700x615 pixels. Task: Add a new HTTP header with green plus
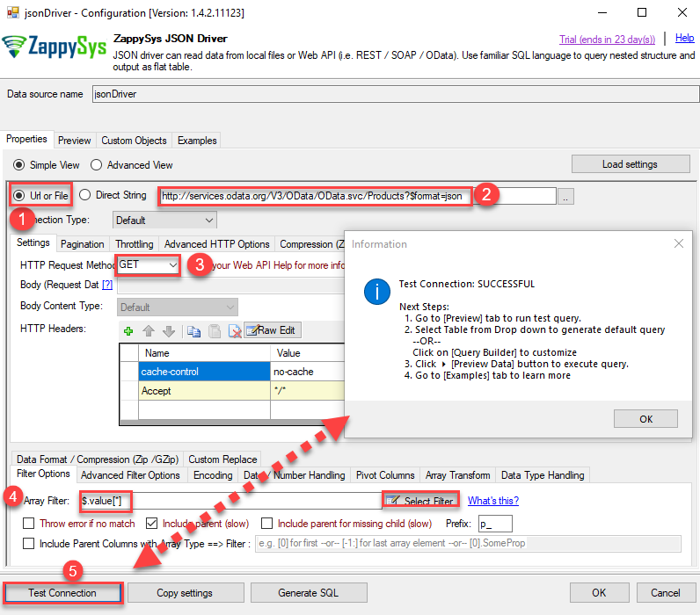(x=128, y=331)
